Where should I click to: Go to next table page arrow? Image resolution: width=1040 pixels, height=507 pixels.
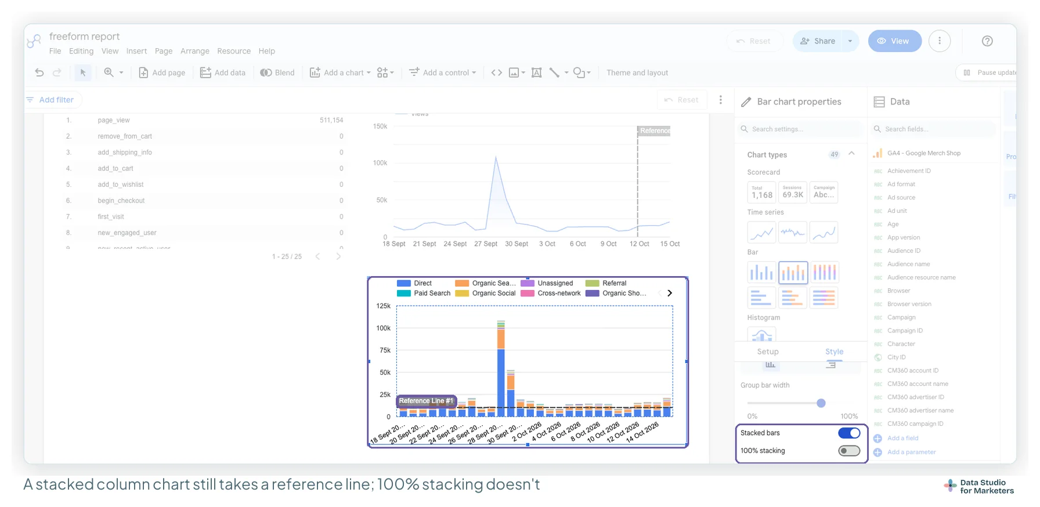[x=338, y=256]
